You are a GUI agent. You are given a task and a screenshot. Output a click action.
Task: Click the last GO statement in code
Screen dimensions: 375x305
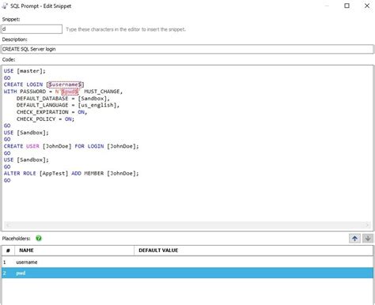pos(7,180)
